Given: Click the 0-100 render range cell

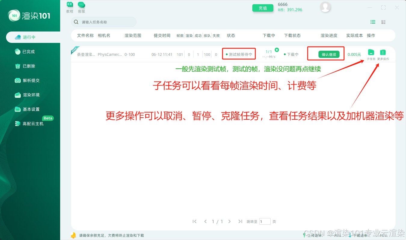Looking at the screenshot, I should coord(130,55).
